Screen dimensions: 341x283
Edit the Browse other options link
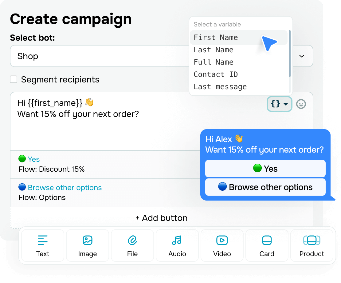(65, 188)
